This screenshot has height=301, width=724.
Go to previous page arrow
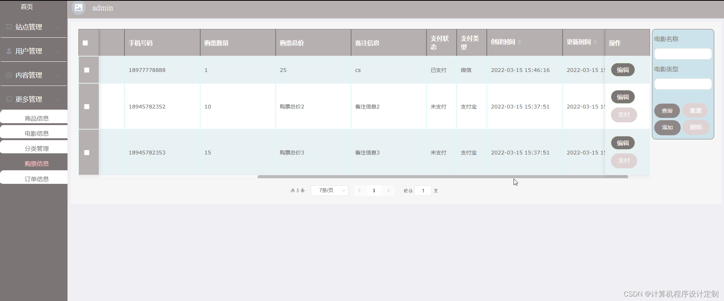pyautogui.click(x=359, y=191)
